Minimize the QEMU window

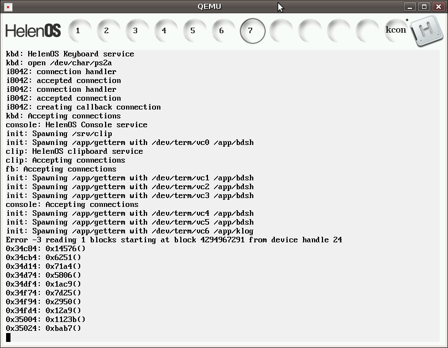coord(410,7)
